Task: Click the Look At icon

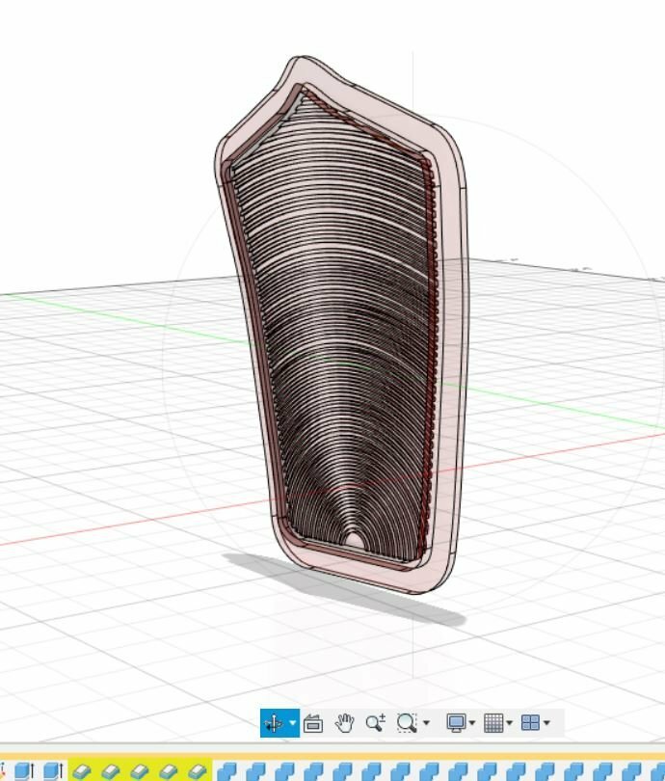Action: click(313, 723)
